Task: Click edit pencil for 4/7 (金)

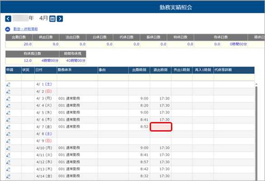Action: point(8,127)
